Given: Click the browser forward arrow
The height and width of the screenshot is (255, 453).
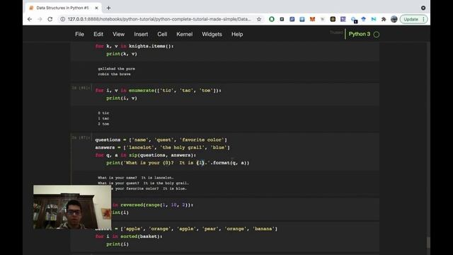Looking at the screenshot, I should [x=40, y=19].
